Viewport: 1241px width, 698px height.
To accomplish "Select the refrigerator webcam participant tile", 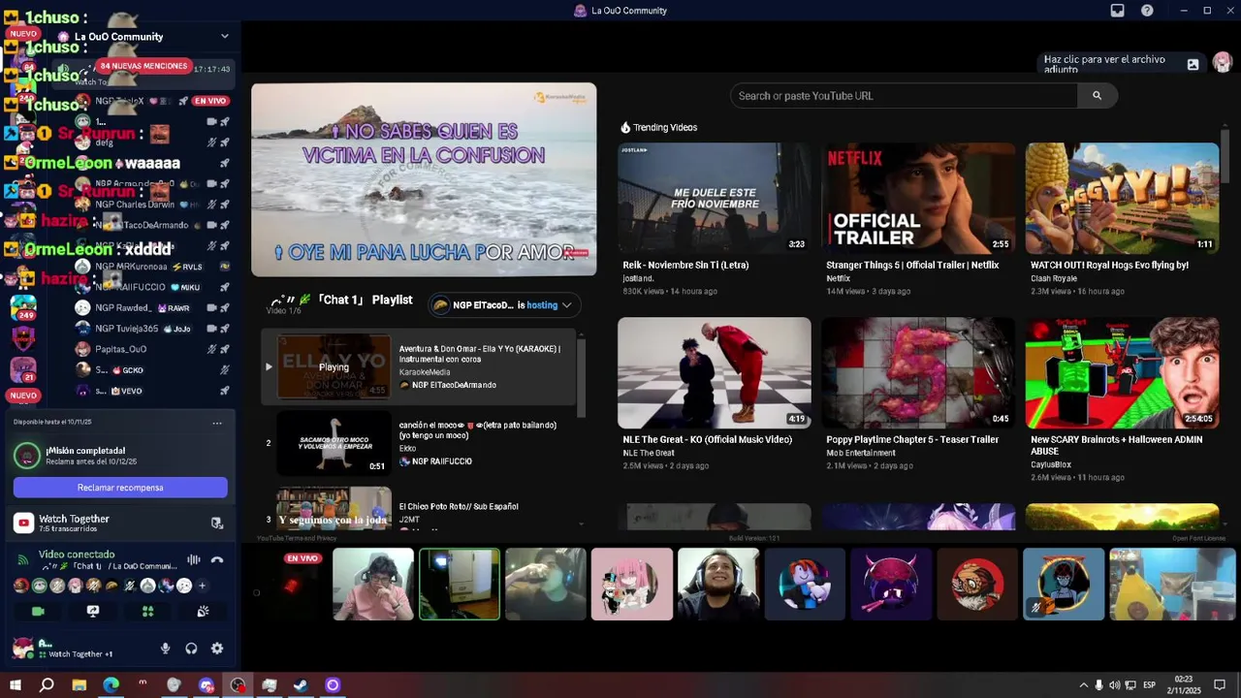I will tap(460, 584).
